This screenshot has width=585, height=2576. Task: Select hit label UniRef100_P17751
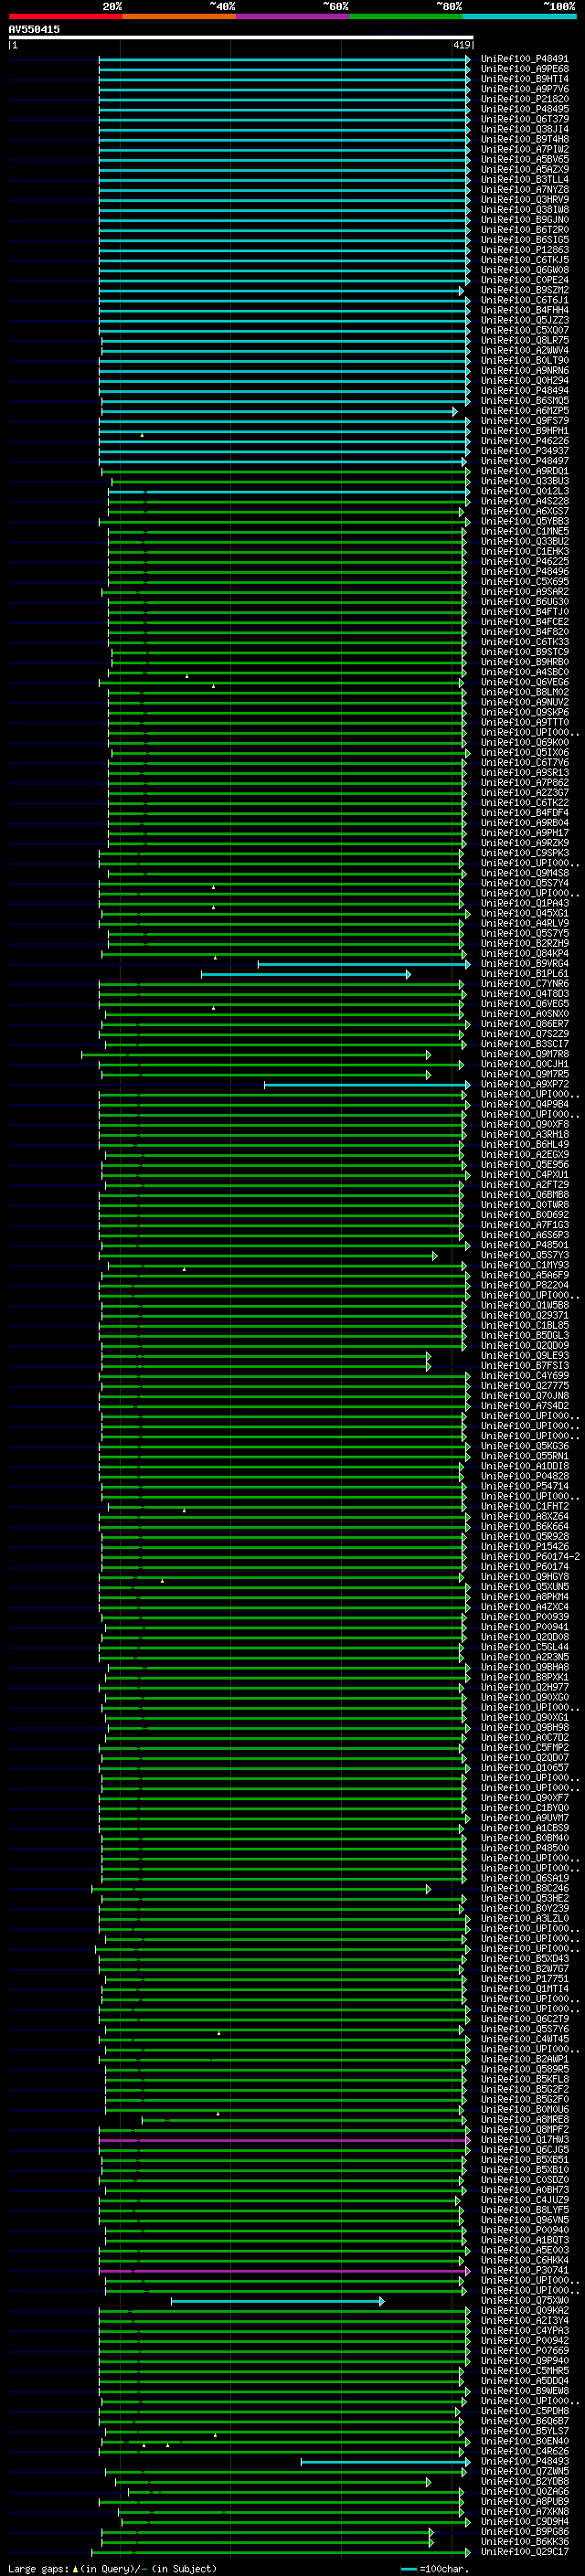click(524, 1979)
